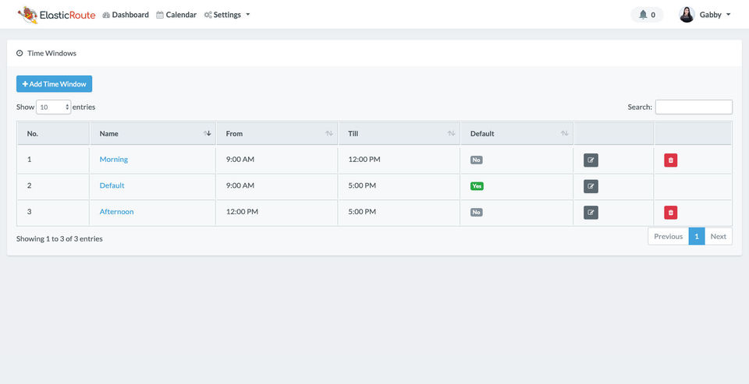Go to the Dashboard page
Viewport: 749px width, 384px height.
tap(126, 15)
